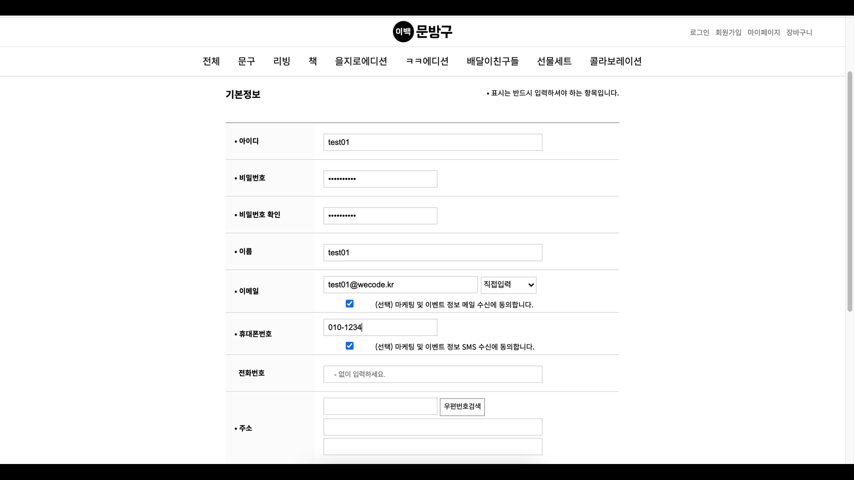Go to 선물세트 category
Screen dimensions: 854x480
click(x=554, y=61)
